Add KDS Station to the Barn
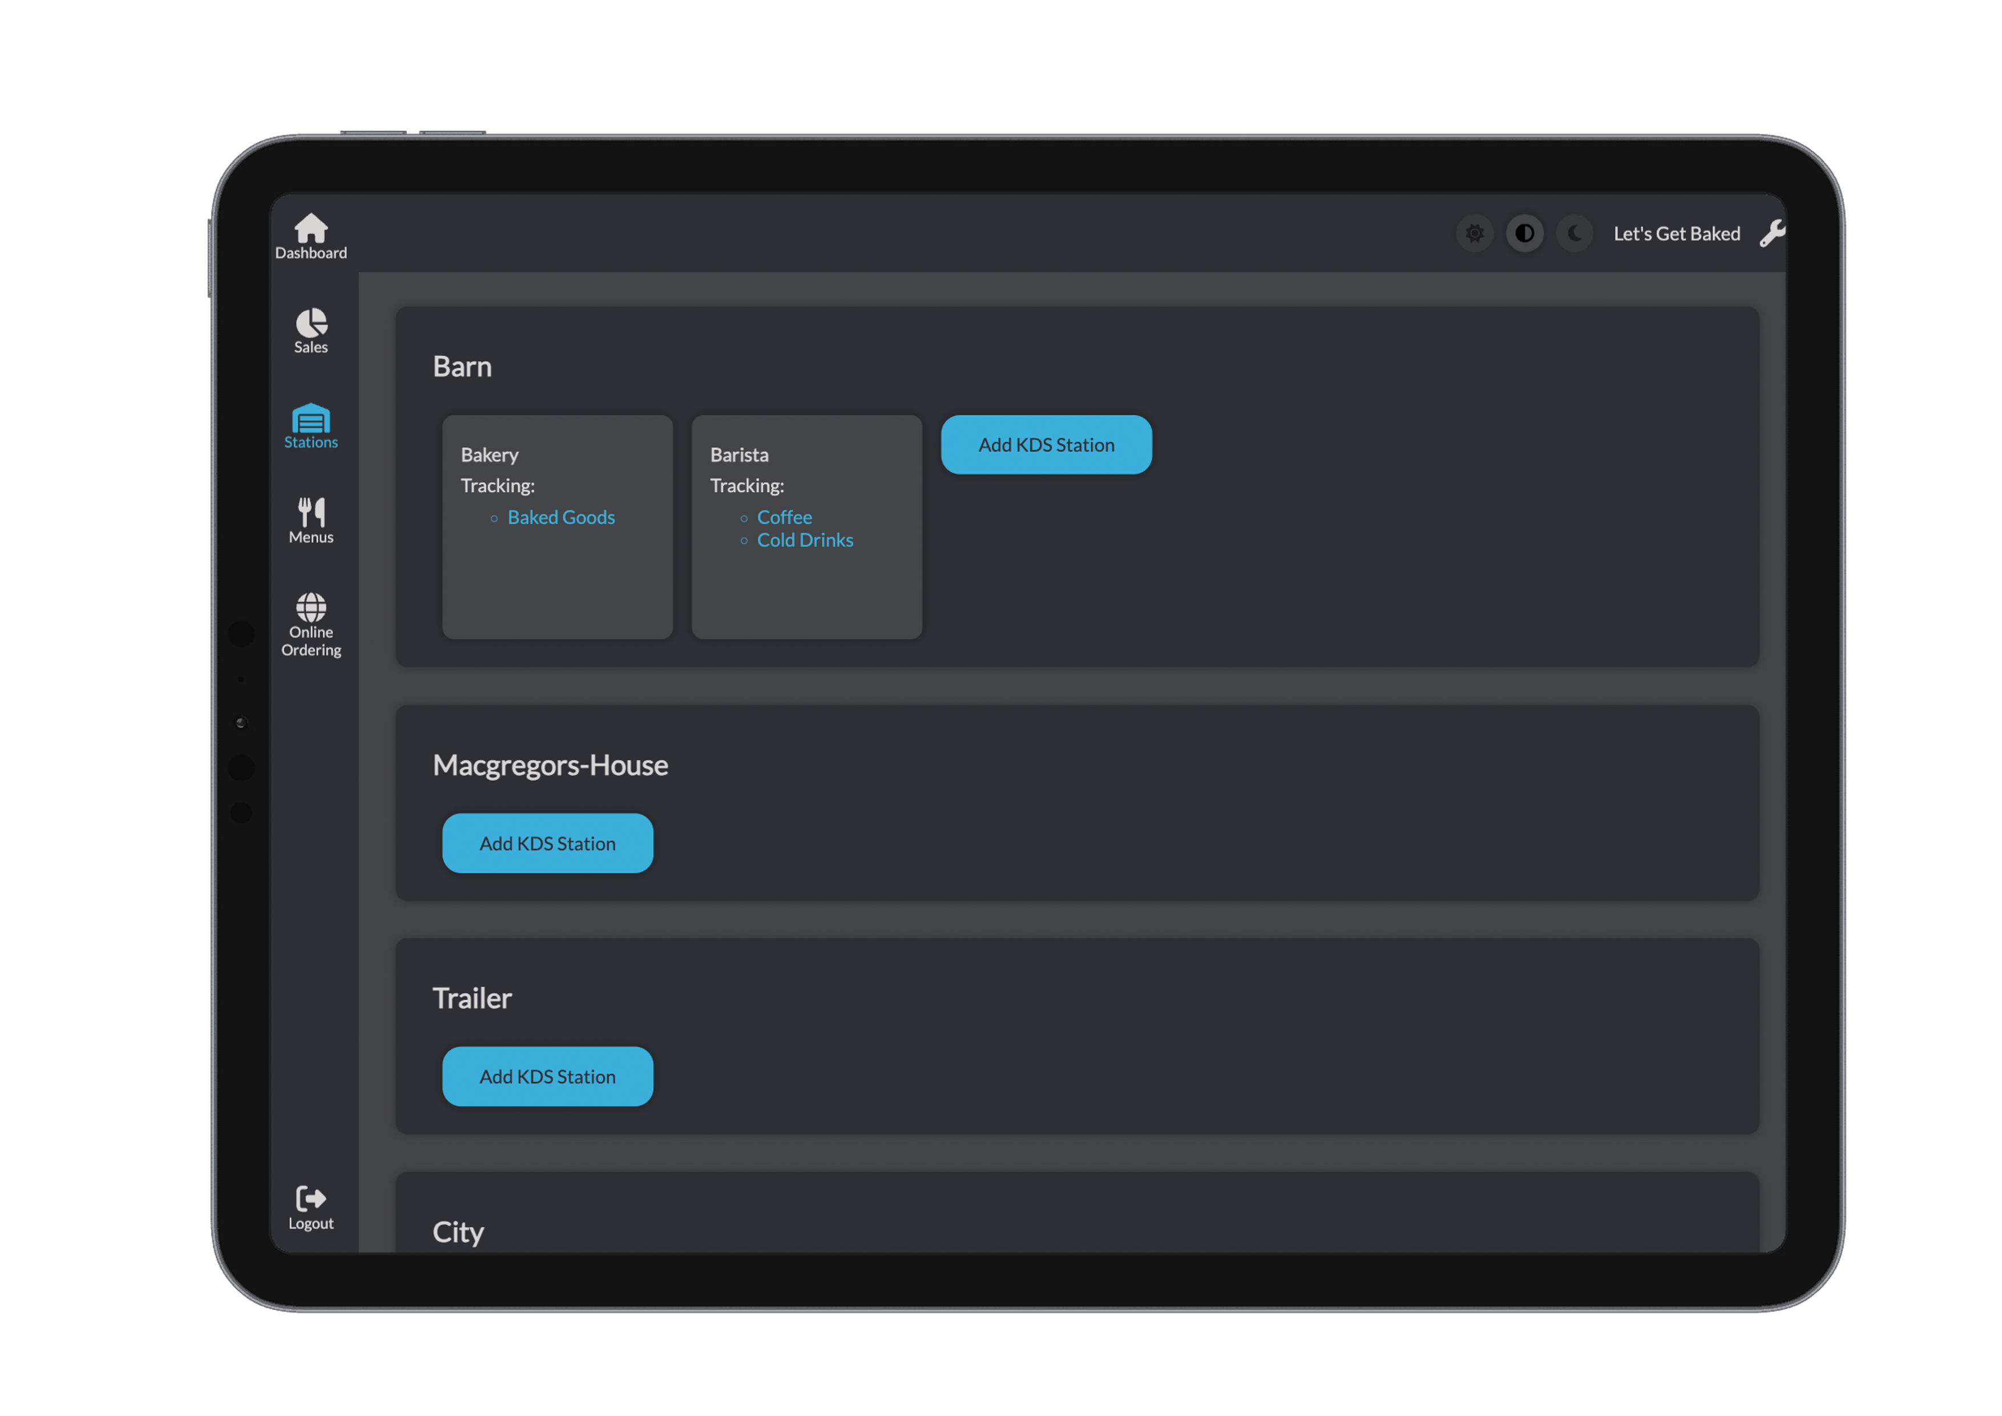 pos(1046,444)
